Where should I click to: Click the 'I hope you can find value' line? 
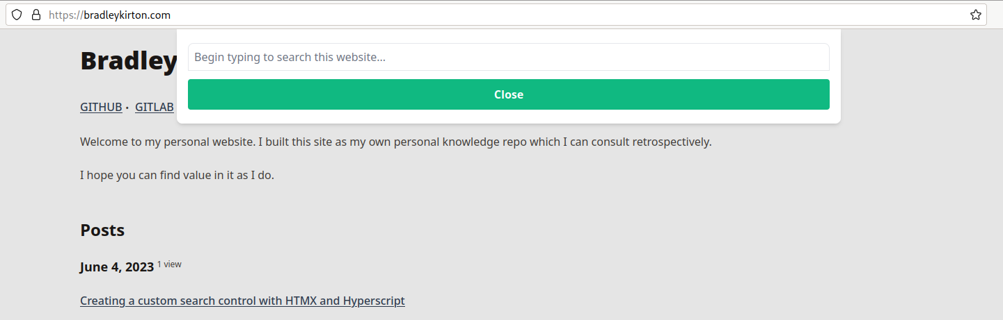point(177,175)
